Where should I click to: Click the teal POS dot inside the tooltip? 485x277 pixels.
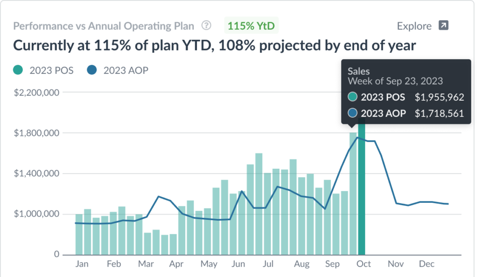click(352, 97)
